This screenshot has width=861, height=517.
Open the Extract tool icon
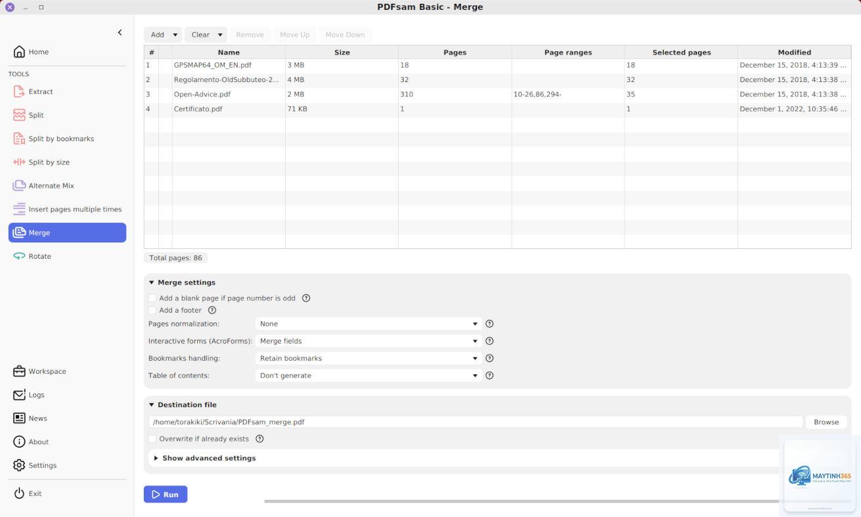pyautogui.click(x=19, y=92)
